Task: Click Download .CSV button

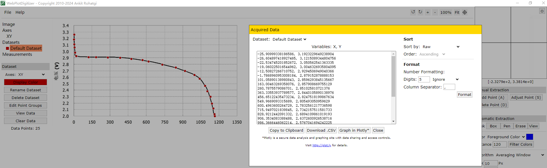Action: coord(321,130)
